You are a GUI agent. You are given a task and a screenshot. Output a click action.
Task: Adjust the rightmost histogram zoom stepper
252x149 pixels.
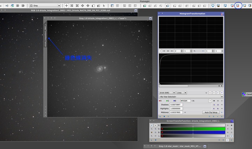219,51
